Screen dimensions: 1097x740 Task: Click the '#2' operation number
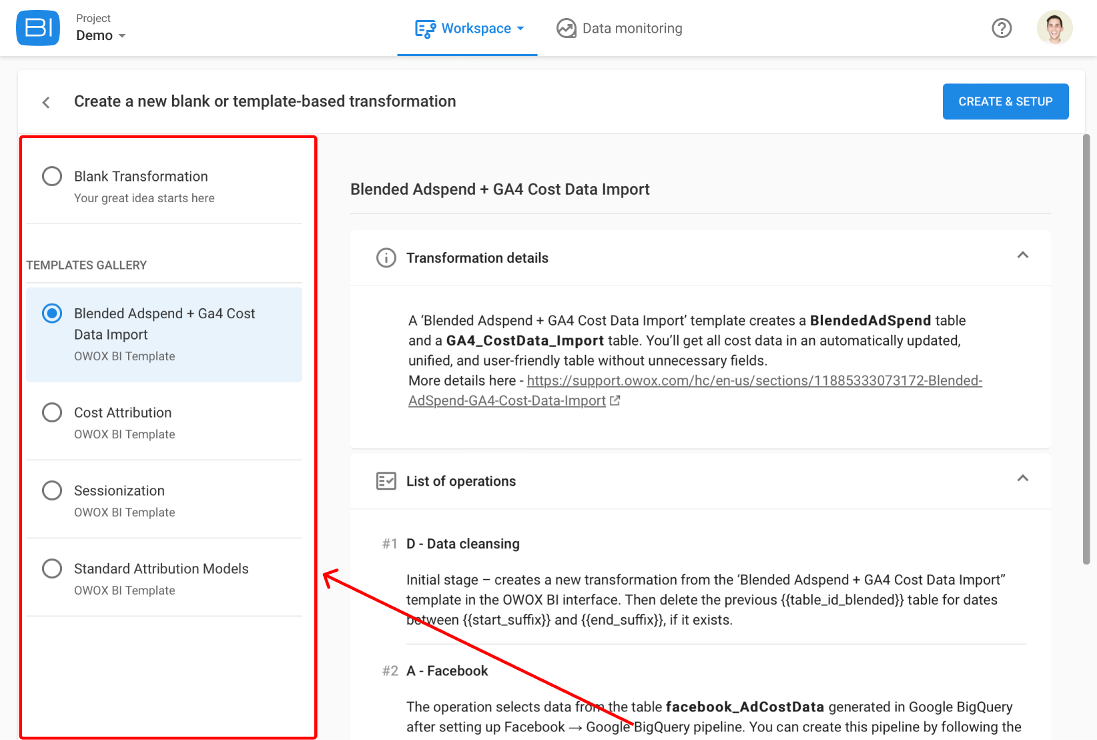(390, 671)
